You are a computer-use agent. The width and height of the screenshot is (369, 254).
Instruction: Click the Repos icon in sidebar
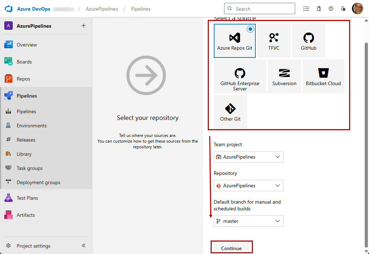point(9,79)
